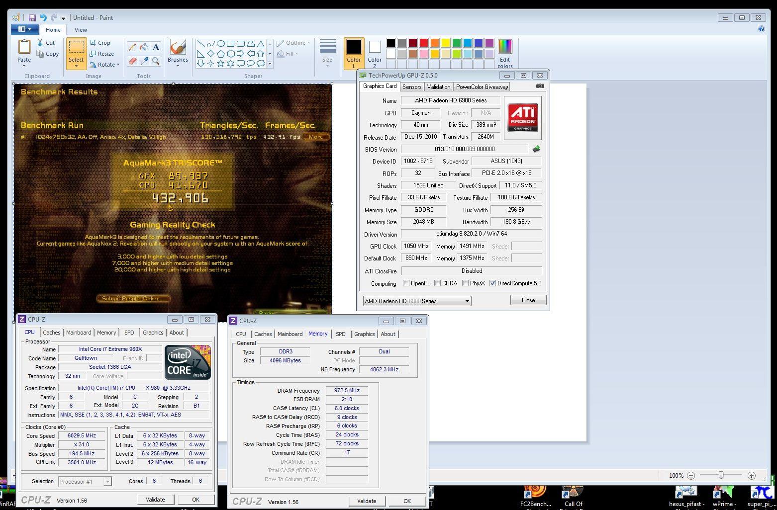The width and height of the screenshot is (777, 510).
Task: Choose the Color picker eyedropper tool
Action: click(144, 61)
